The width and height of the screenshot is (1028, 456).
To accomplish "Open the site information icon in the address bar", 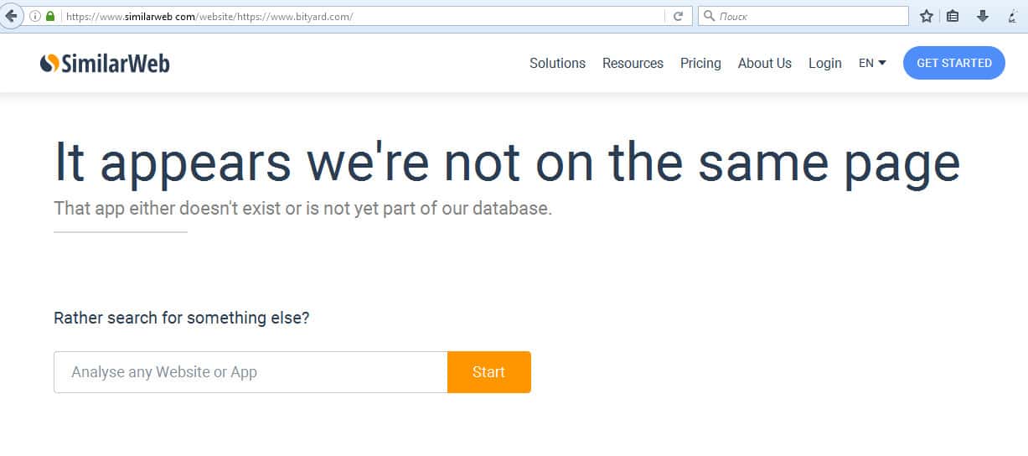I will pos(35,16).
